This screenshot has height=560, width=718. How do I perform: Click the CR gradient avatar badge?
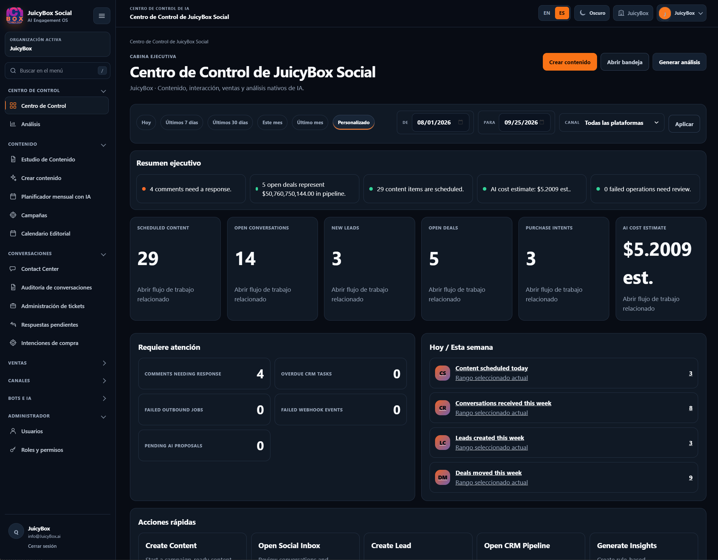coord(442,408)
